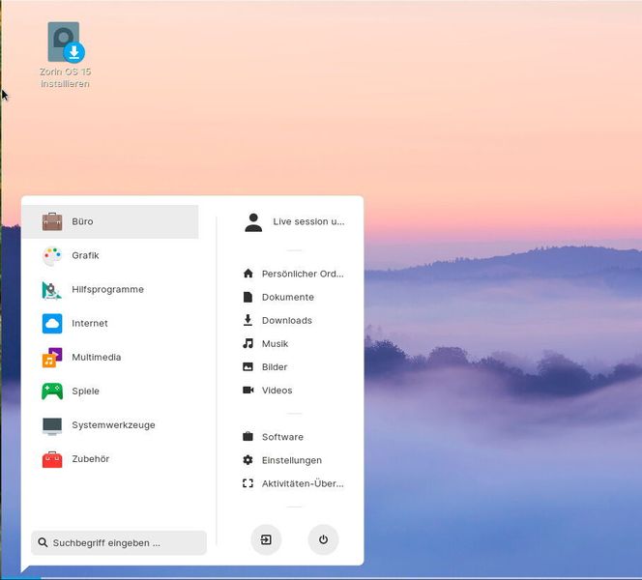Image resolution: width=642 pixels, height=580 pixels.
Task: Click the Software bag icon
Action: coord(248,436)
